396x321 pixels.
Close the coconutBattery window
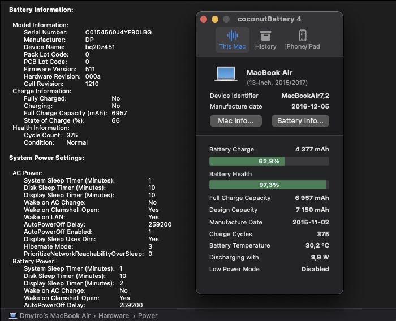pos(204,19)
